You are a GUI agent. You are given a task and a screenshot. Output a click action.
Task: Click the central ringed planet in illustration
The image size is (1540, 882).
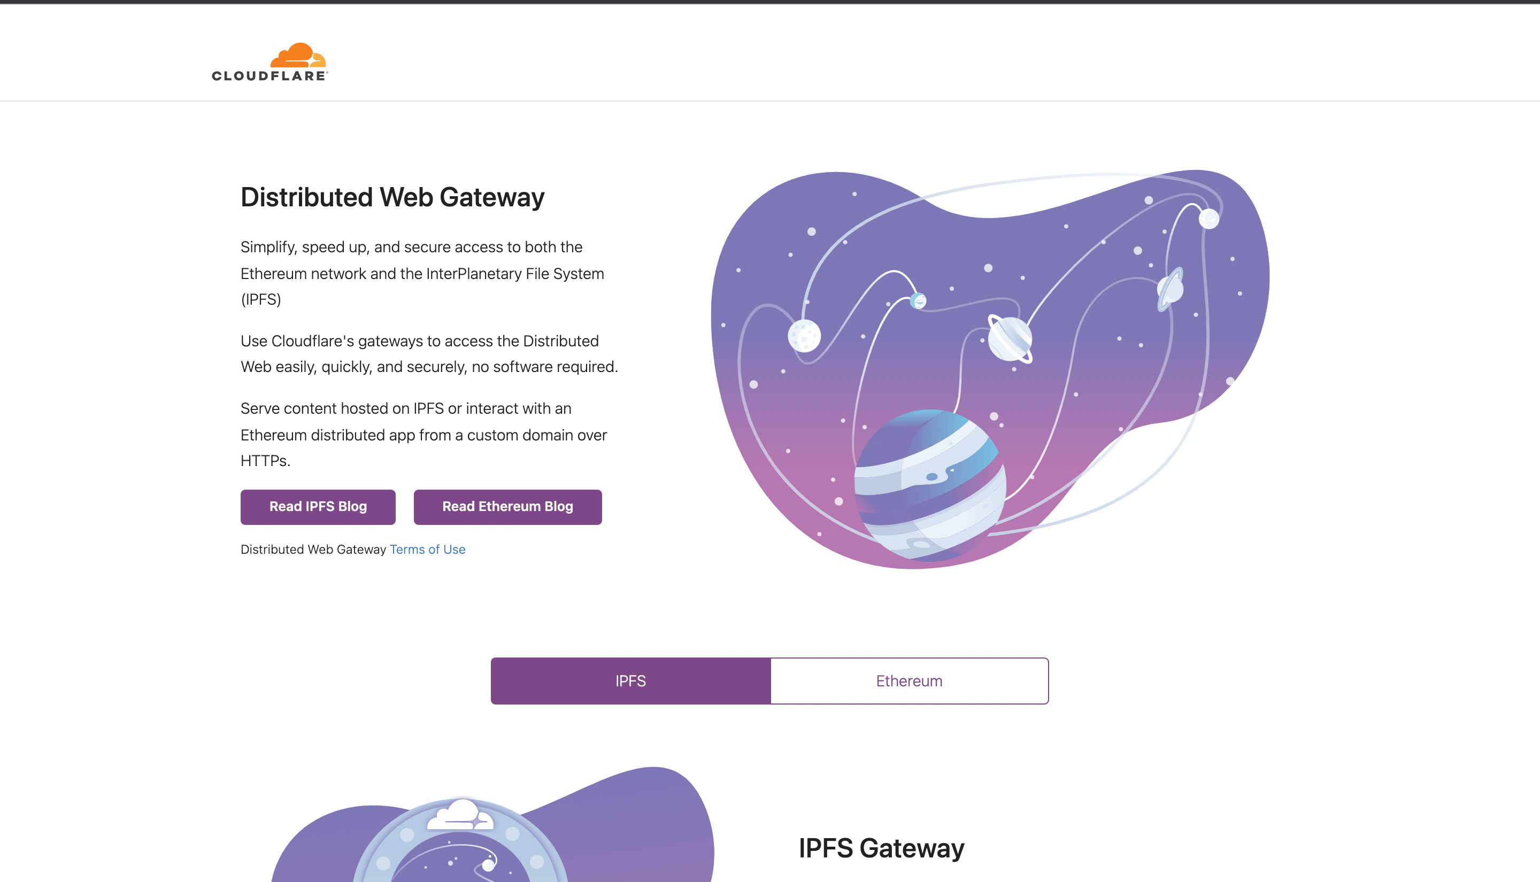click(x=1010, y=338)
